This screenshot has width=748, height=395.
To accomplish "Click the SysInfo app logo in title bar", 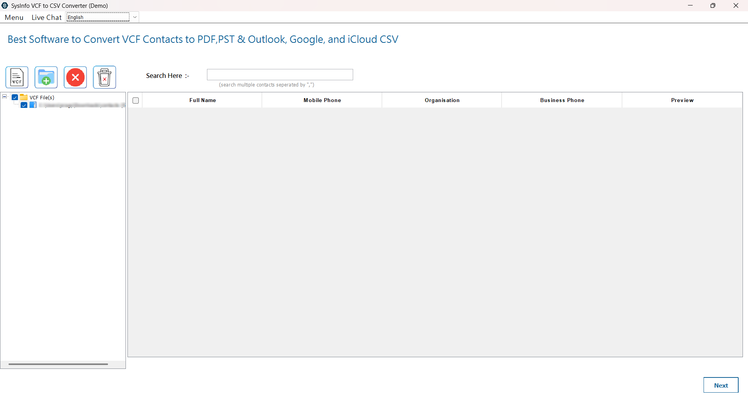I will pyautogui.click(x=5, y=5).
